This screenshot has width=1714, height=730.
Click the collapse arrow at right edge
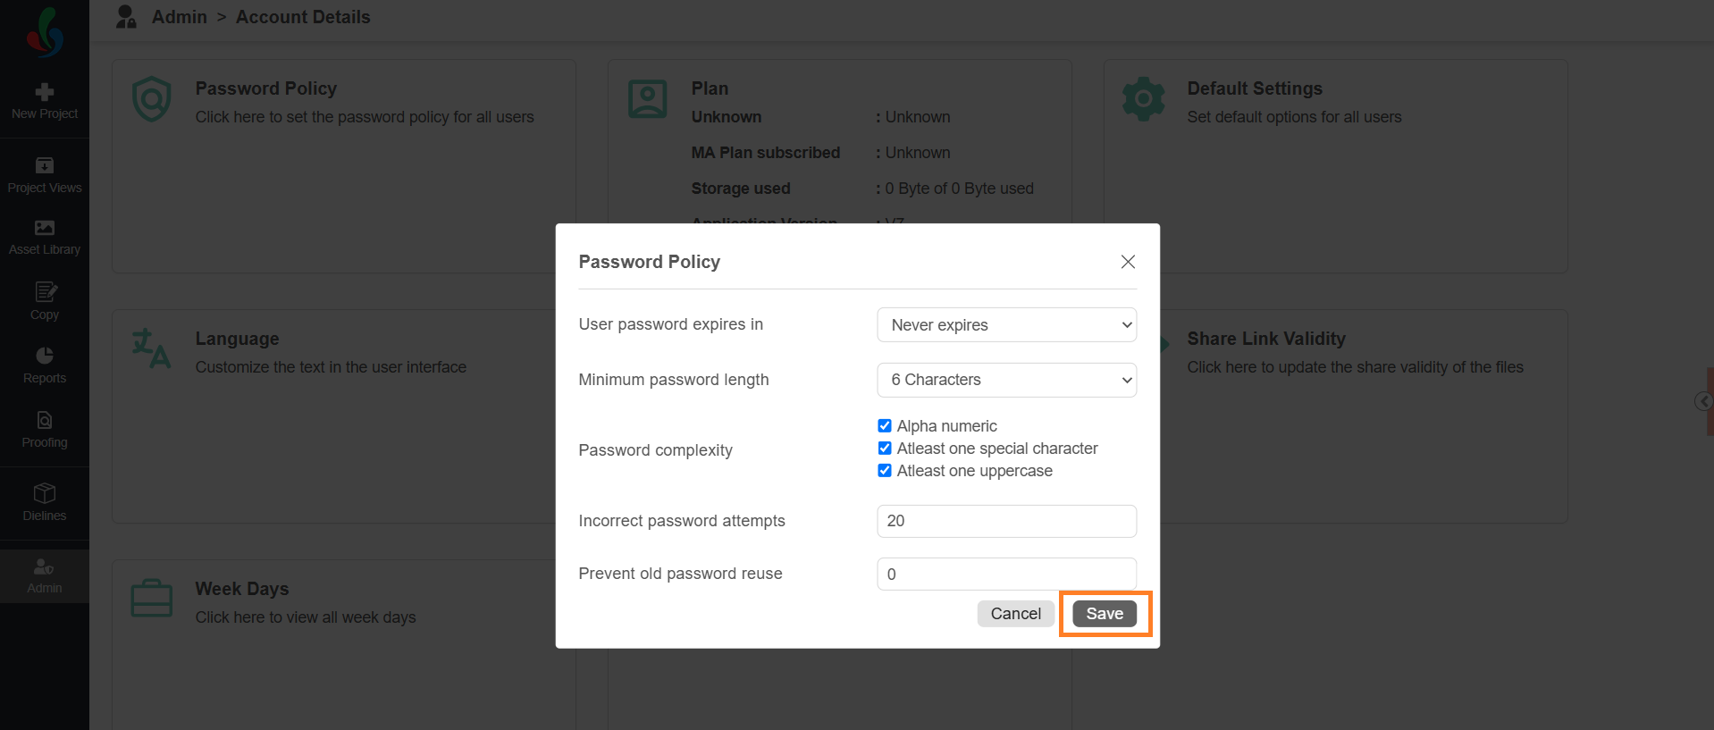(x=1703, y=401)
